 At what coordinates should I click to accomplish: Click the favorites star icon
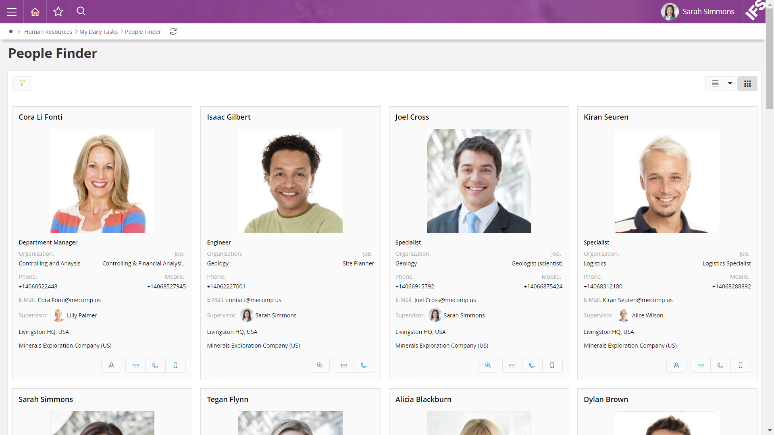coord(58,12)
